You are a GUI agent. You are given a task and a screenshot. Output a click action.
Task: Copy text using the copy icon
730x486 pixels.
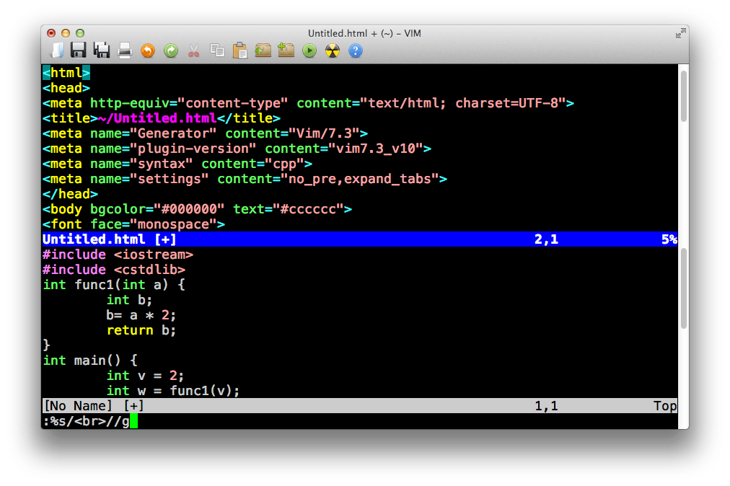[216, 50]
